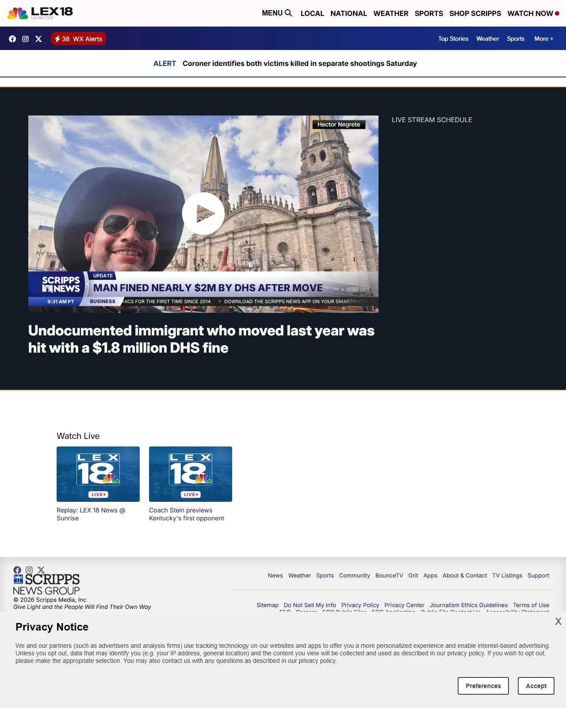Select Sports in blue bar
This screenshot has width=566, height=708.
(516, 38)
